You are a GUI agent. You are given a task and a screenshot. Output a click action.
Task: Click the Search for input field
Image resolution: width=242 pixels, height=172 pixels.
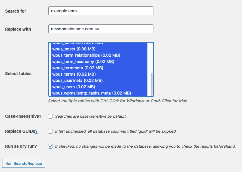pos(101,11)
